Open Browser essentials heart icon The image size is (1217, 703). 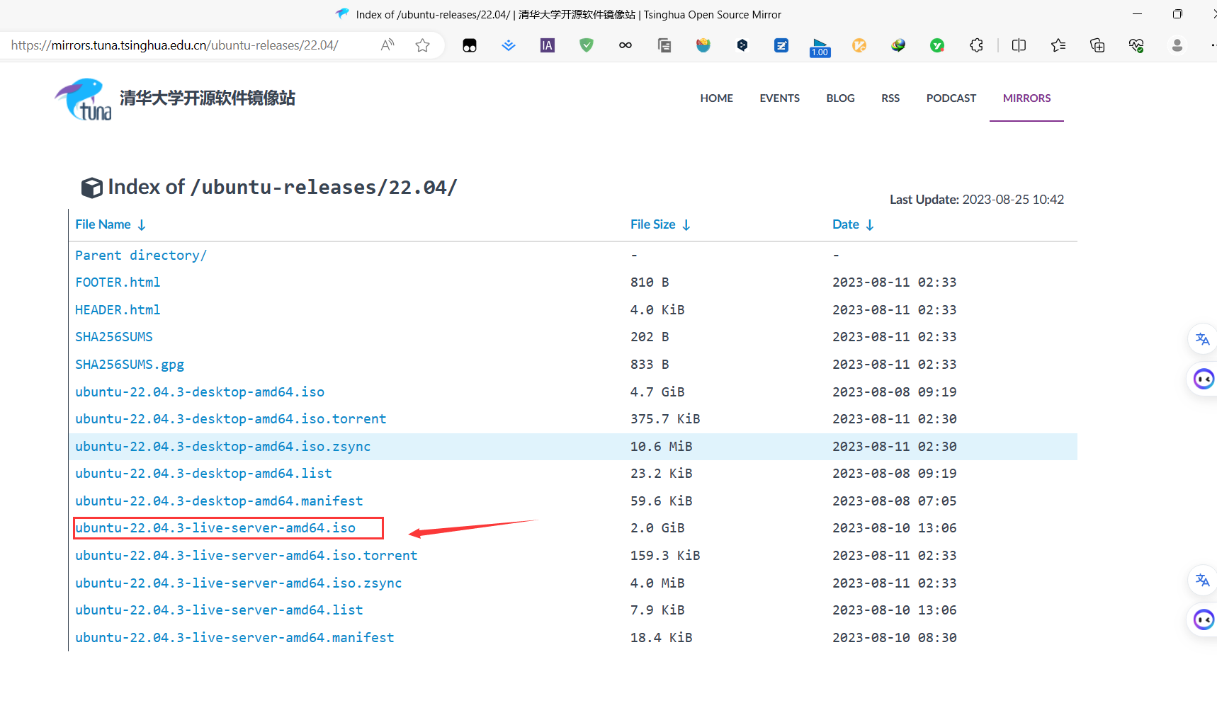pyautogui.click(x=1136, y=45)
